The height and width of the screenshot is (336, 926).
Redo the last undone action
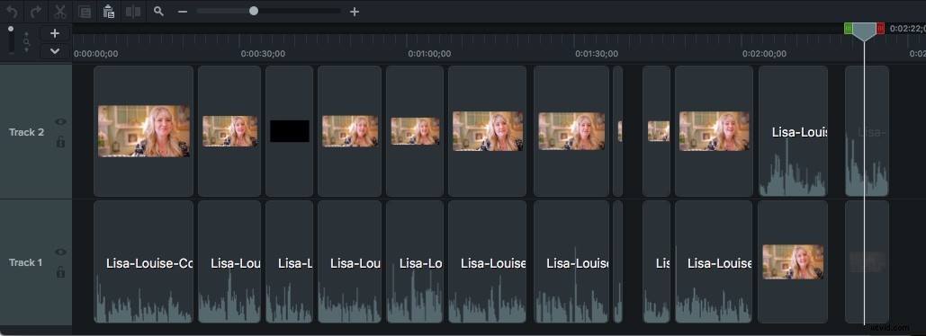point(36,11)
